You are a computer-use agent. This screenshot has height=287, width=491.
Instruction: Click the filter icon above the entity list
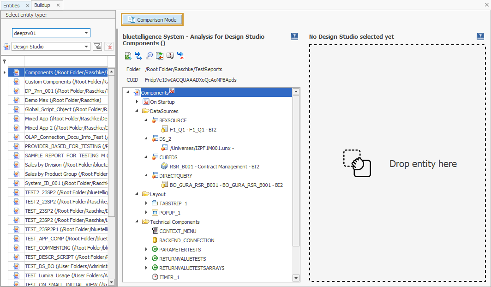click(4, 60)
